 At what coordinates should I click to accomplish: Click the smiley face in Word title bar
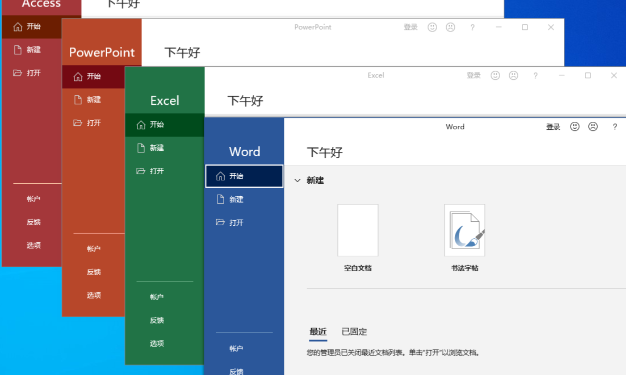click(575, 127)
